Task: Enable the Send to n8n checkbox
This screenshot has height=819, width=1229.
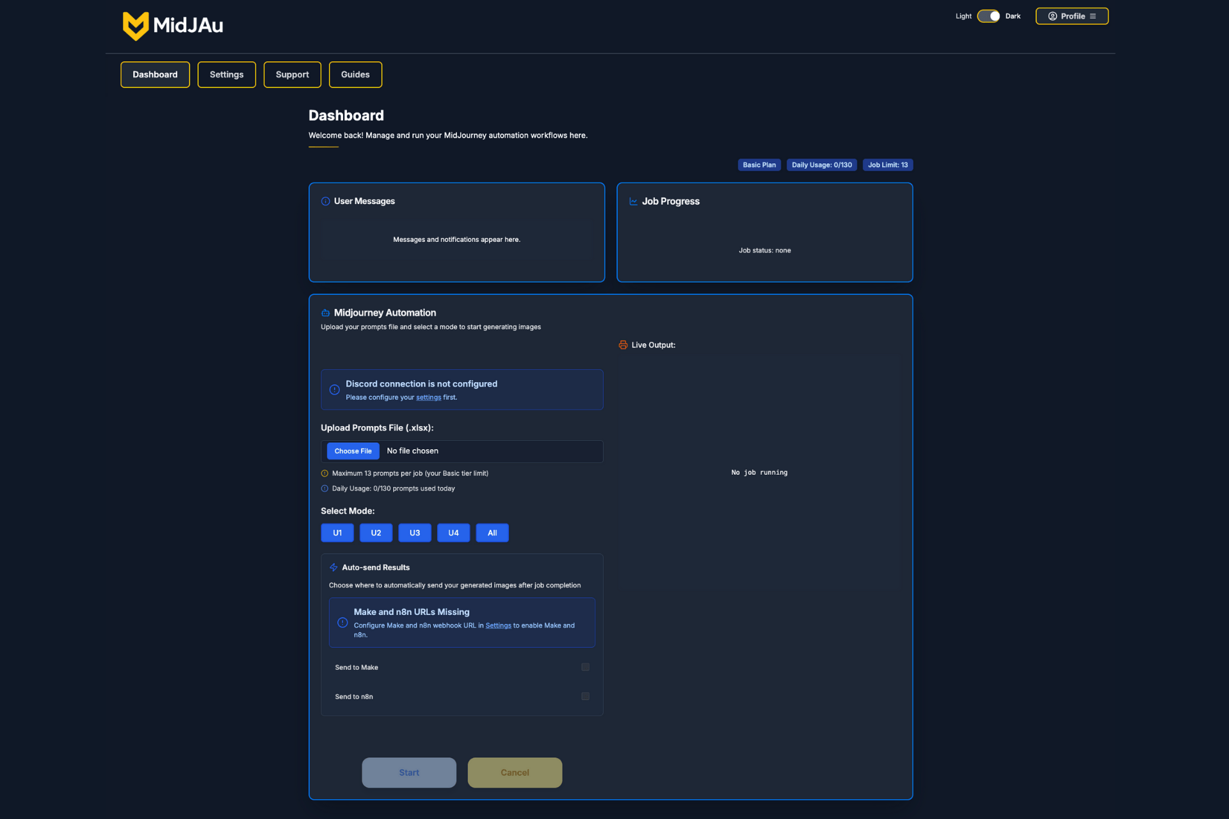Action: (584, 696)
